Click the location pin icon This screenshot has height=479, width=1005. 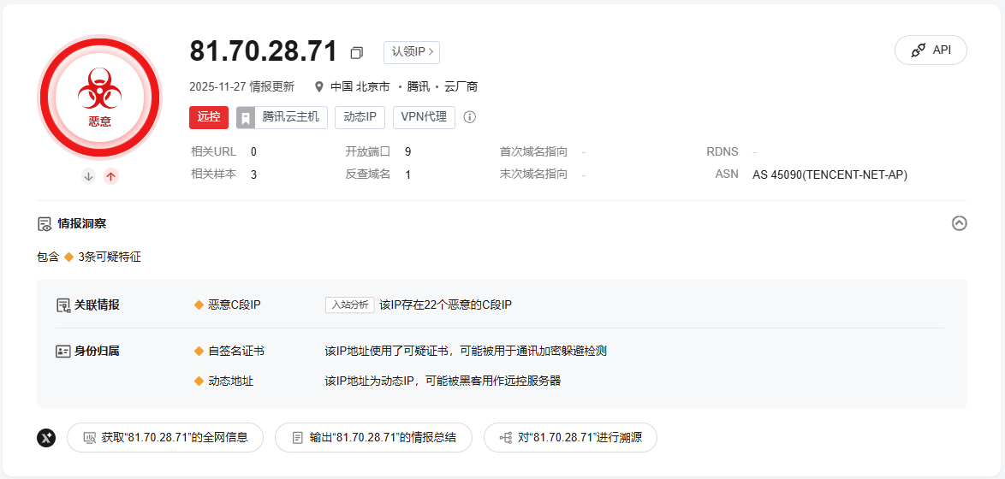tap(318, 86)
